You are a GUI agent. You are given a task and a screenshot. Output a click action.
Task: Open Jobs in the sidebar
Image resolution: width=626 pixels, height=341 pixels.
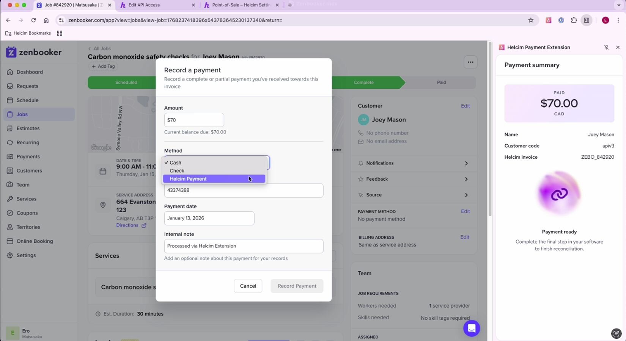(x=39, y=114)
